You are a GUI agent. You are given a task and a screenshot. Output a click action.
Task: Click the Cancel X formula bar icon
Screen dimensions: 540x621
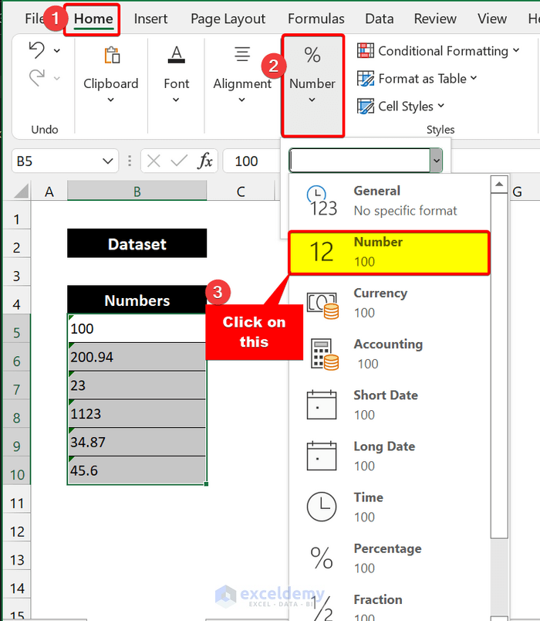point(154,161)
